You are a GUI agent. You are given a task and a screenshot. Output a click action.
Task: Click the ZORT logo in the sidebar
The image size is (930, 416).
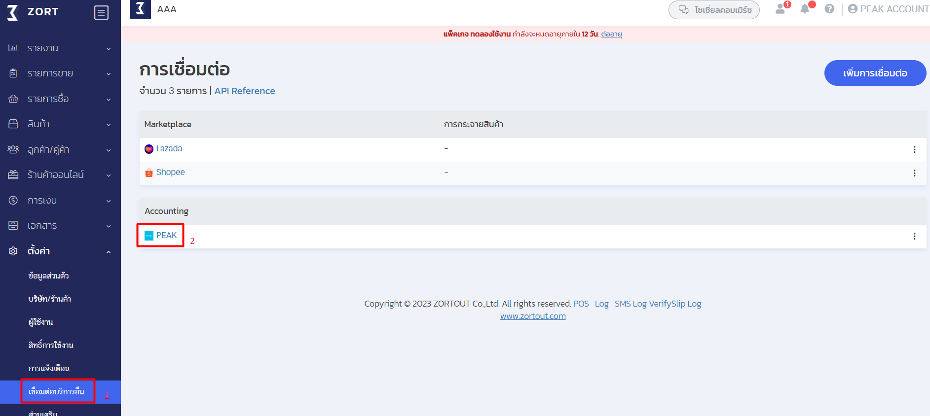pyautogui.click(x=33, y=12)
